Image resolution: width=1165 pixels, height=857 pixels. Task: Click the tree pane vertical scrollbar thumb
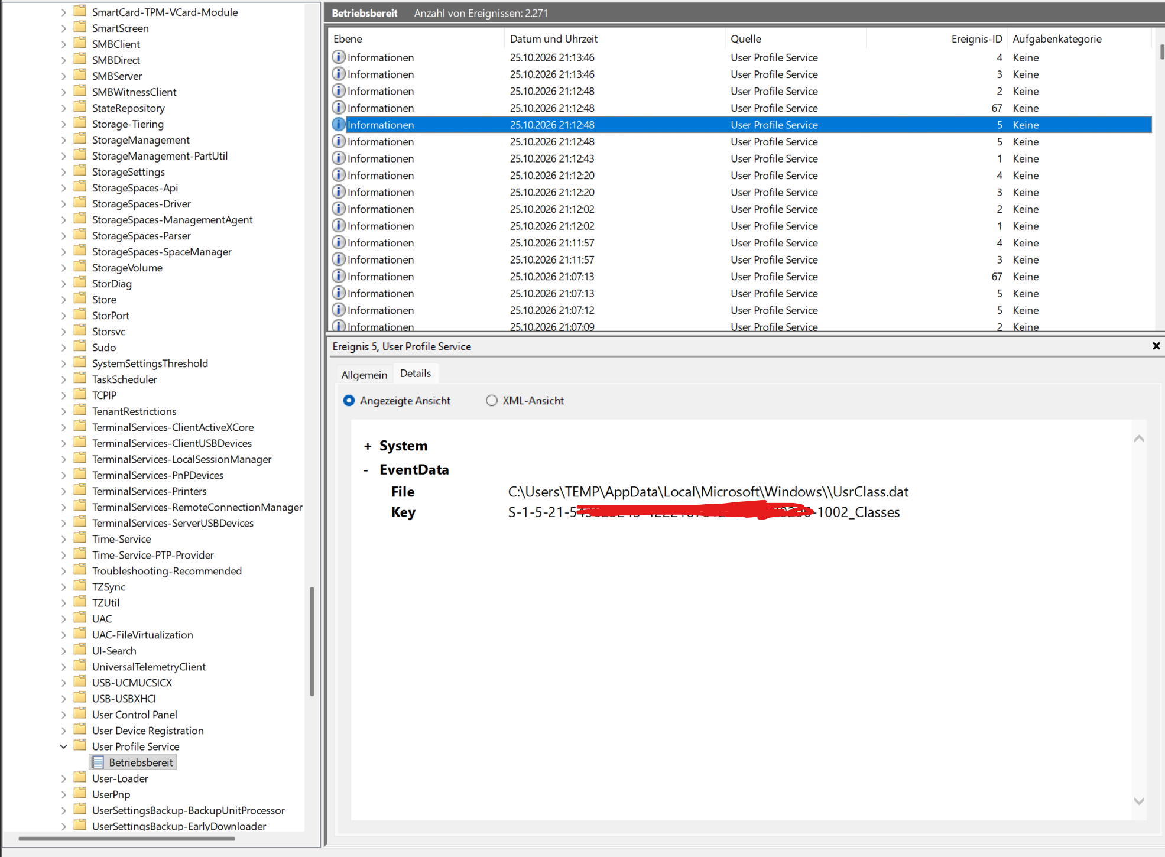coord(311,641)
